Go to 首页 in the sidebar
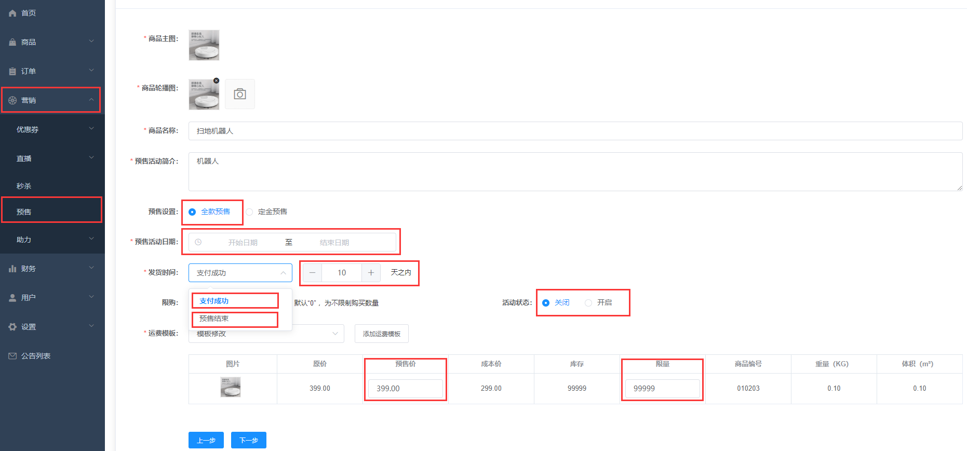This screenshot has height=451, width=967. click(52, 13)
